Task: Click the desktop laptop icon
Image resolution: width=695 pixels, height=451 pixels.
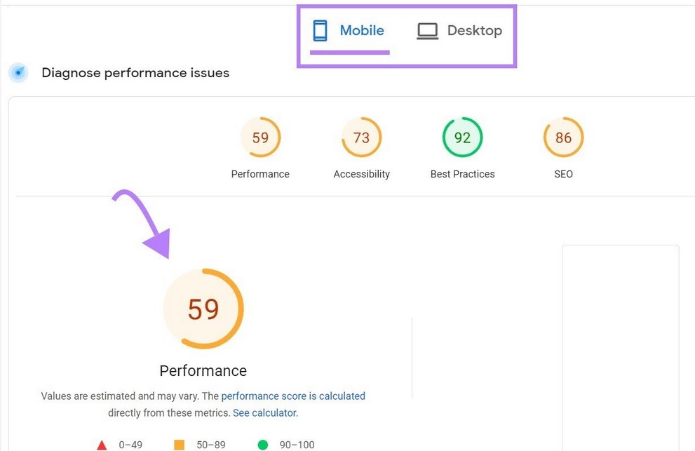Action: coord(427,31)
